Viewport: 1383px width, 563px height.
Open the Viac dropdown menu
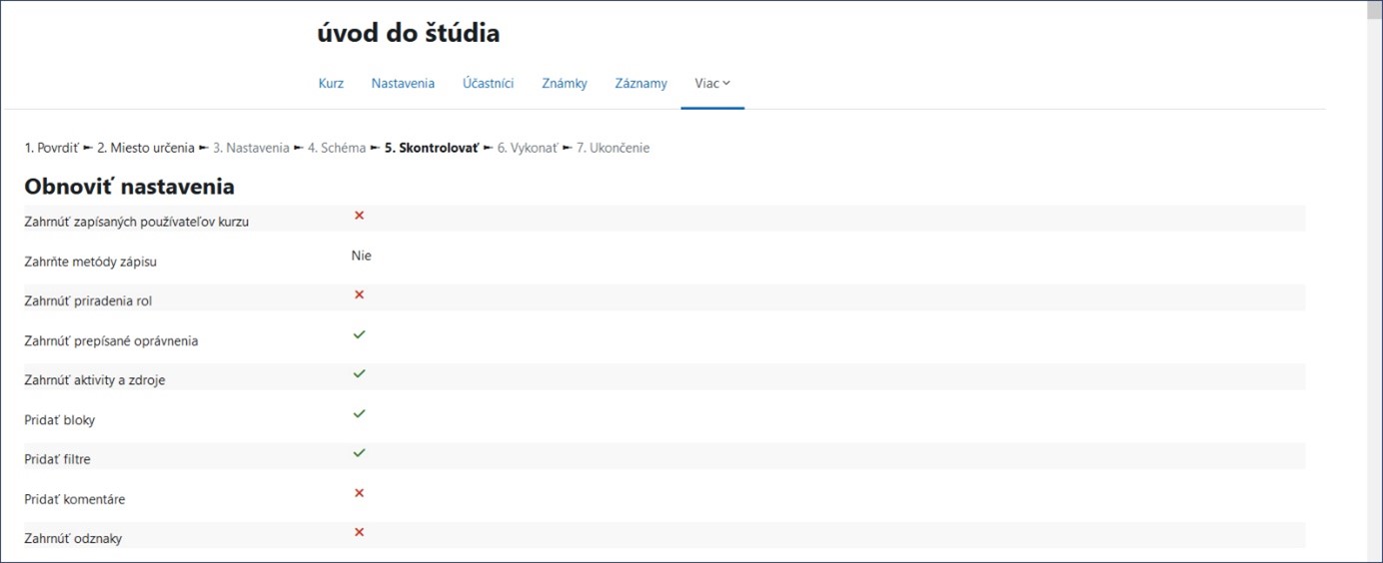[711, 84]
